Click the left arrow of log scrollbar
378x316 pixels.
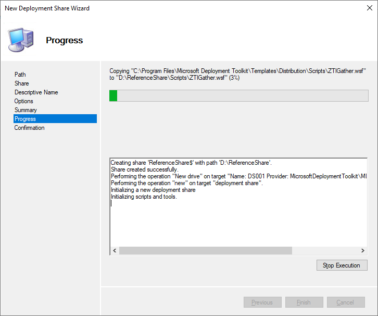point(115,251)
